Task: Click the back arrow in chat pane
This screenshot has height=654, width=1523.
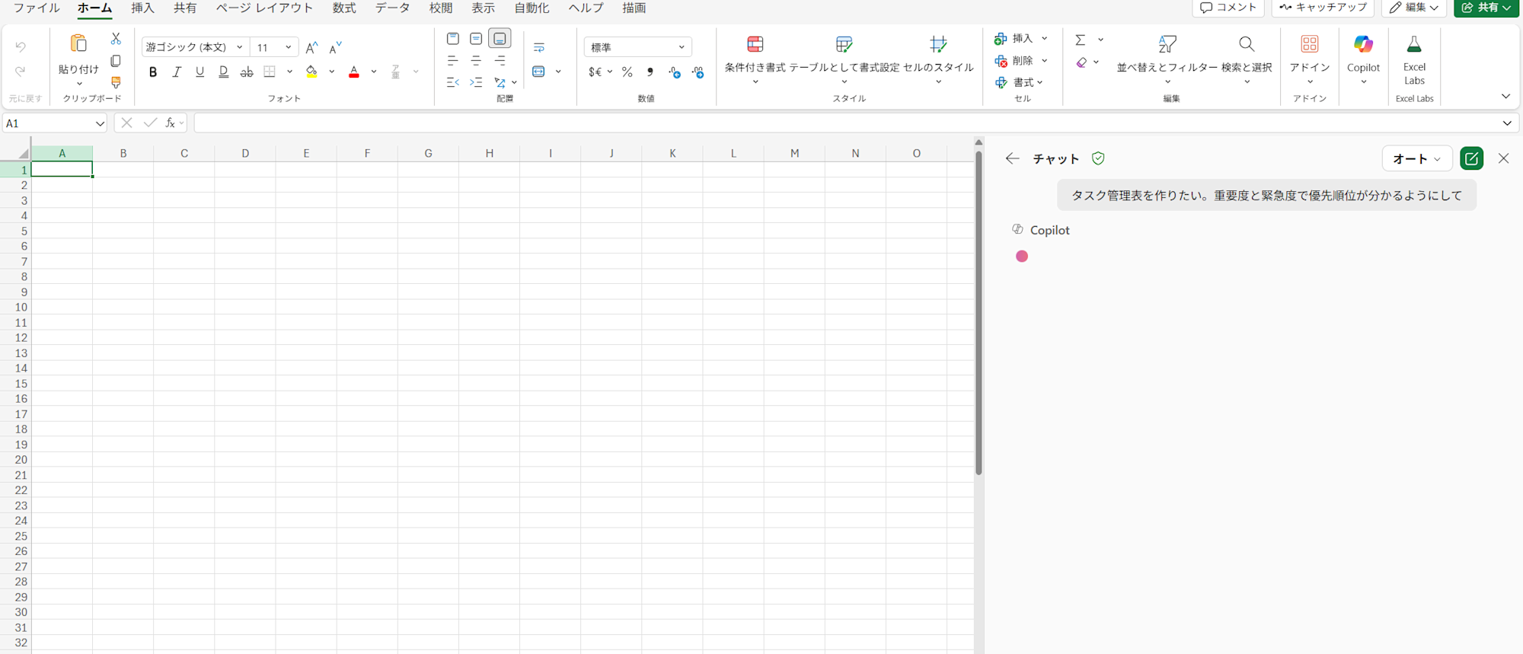Action: (1012, 158)
